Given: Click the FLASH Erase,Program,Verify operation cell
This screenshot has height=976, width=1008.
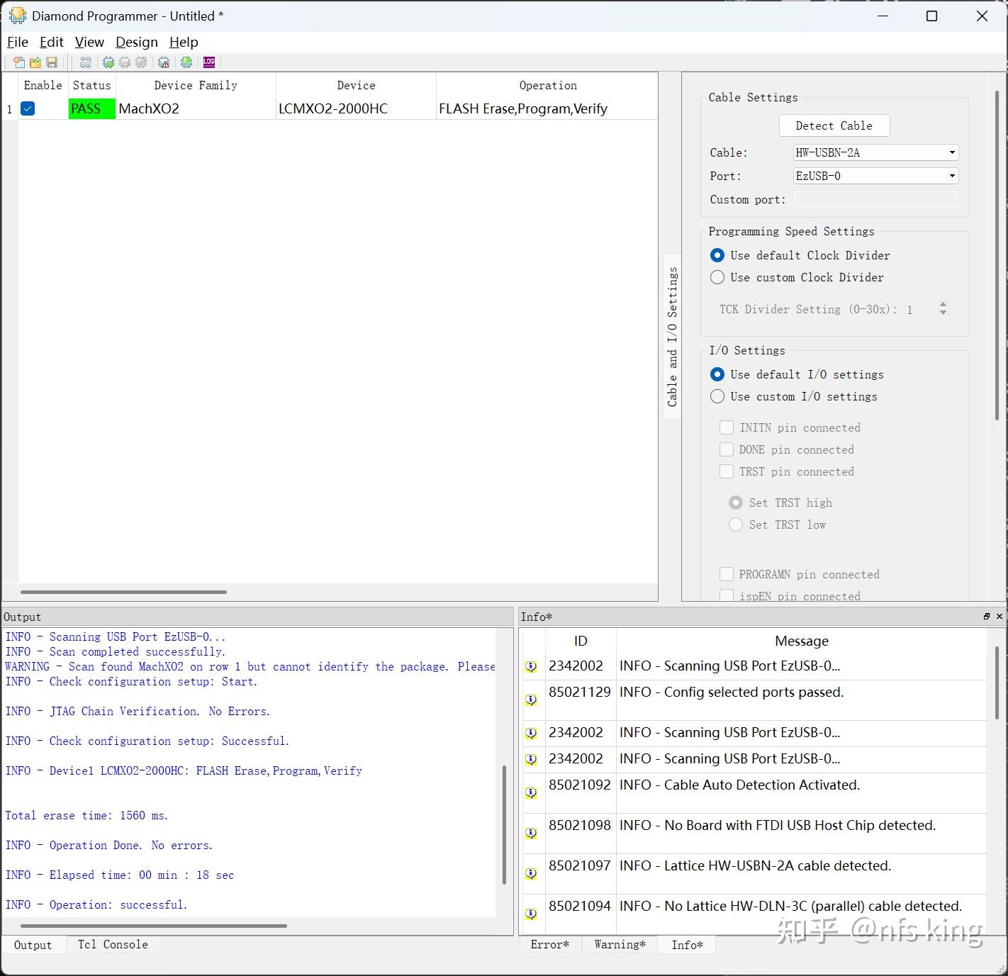Looking at the screenshot, I should click(547, 108).
